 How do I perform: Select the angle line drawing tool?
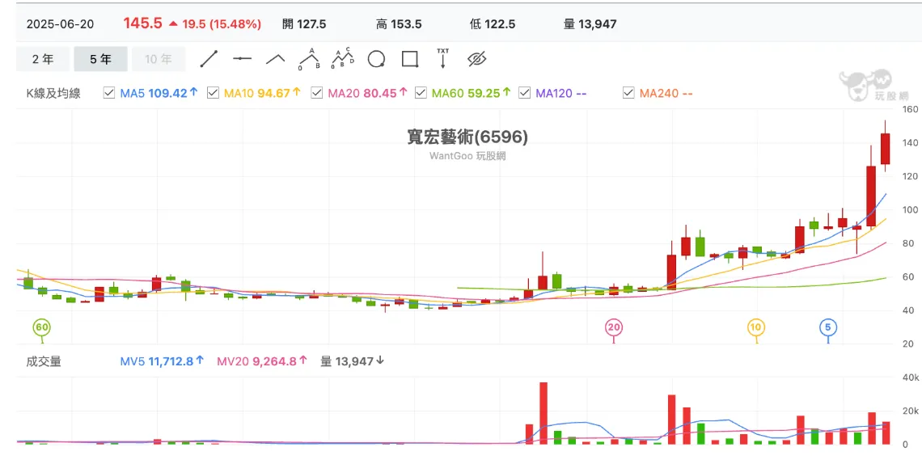point(275,59)
